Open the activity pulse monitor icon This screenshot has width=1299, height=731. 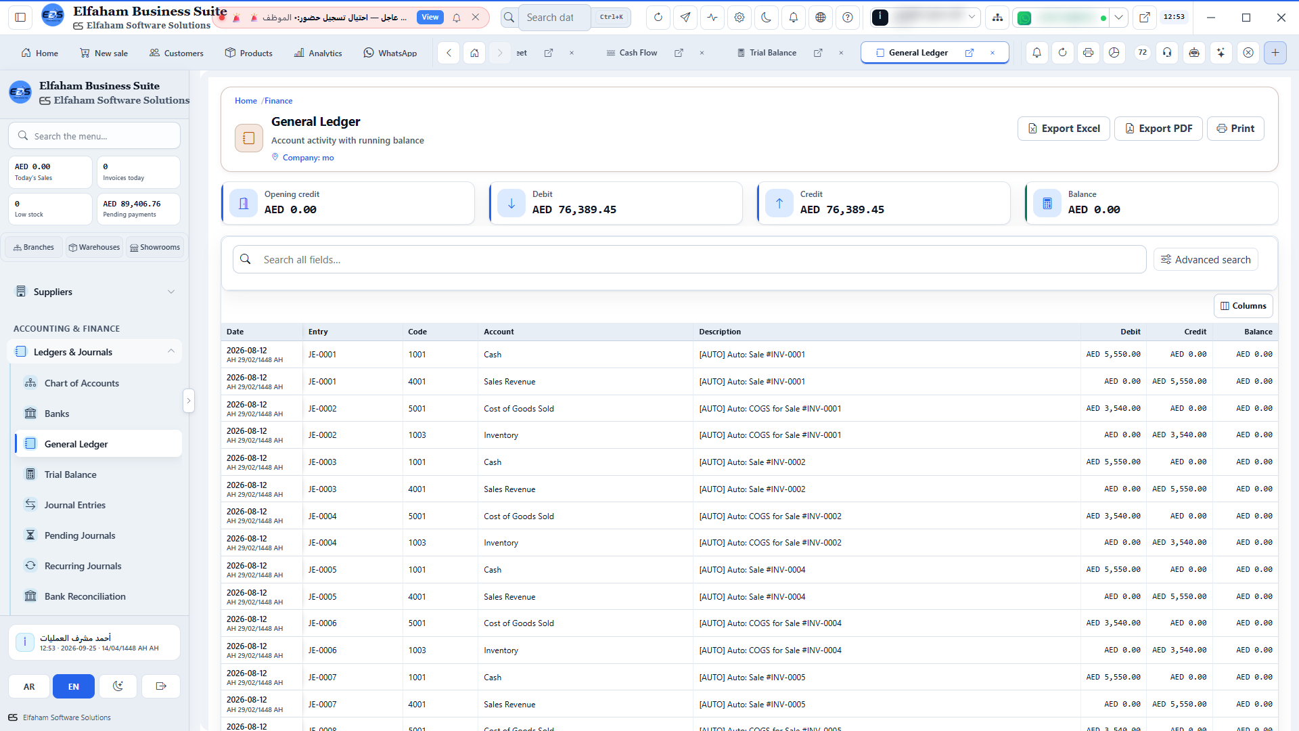click(x=712, y=18)
